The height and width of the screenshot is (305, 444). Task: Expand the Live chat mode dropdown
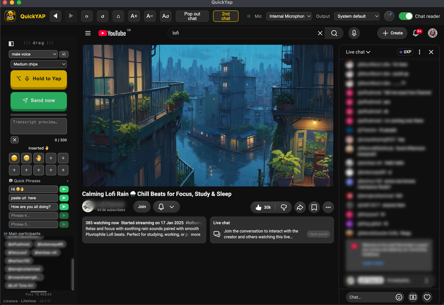tap(358, 52)
